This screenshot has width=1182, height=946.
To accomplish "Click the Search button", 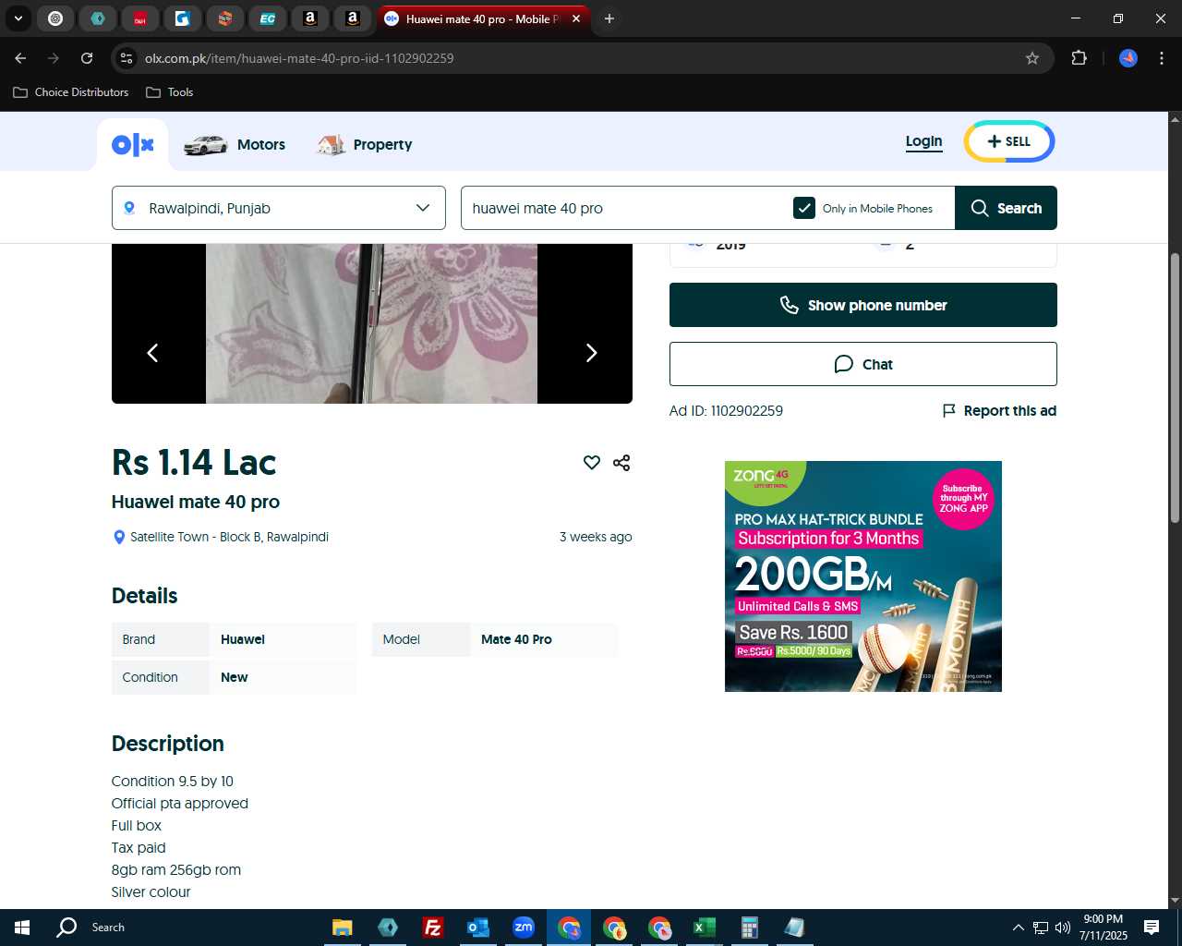I will click(1006, 208).
